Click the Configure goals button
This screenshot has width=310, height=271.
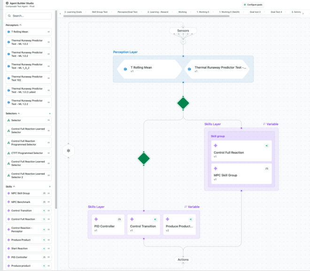(x=252, y=4)
